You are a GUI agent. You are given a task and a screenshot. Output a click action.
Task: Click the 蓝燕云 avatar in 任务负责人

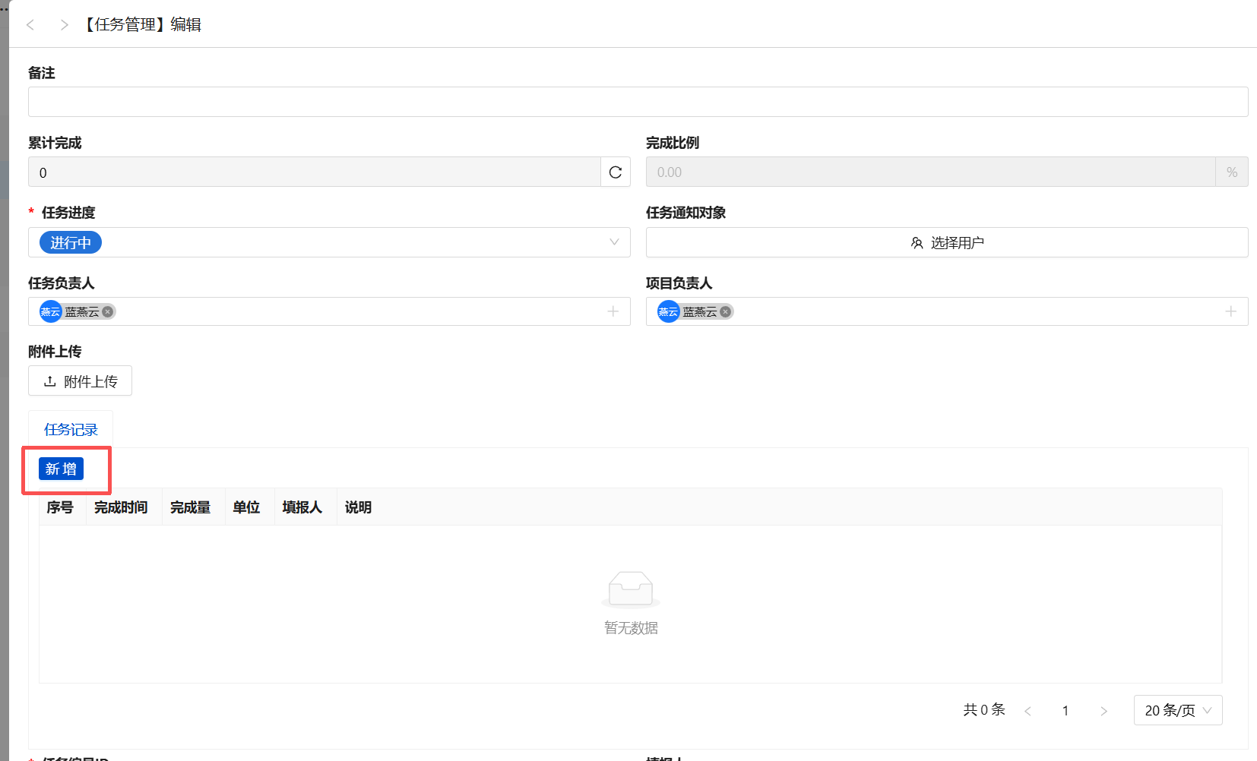click(x=51, y=311)
